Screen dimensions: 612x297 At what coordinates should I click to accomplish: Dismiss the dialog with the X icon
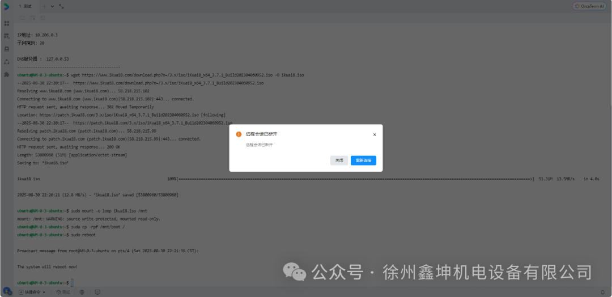point(375,135)
